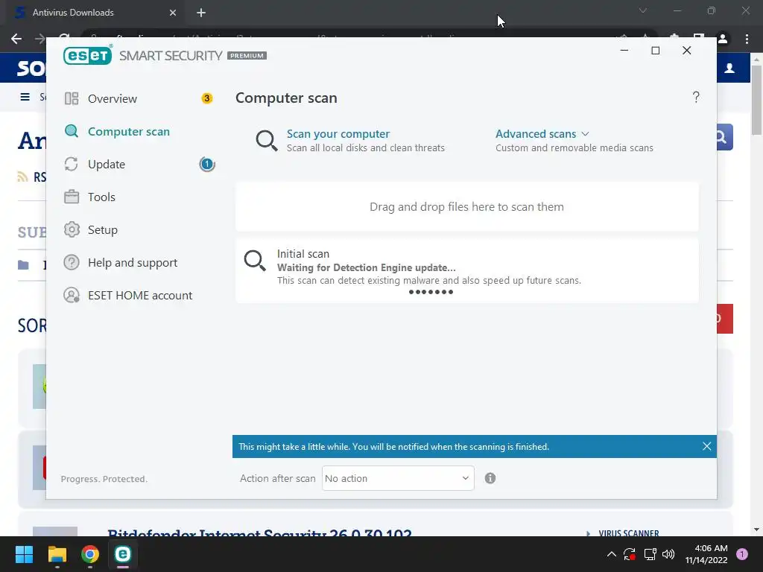The height and width of the screenshot is (572, 763).
Task: Click the Drag and drop files scan area
Action: click(466, 207)
